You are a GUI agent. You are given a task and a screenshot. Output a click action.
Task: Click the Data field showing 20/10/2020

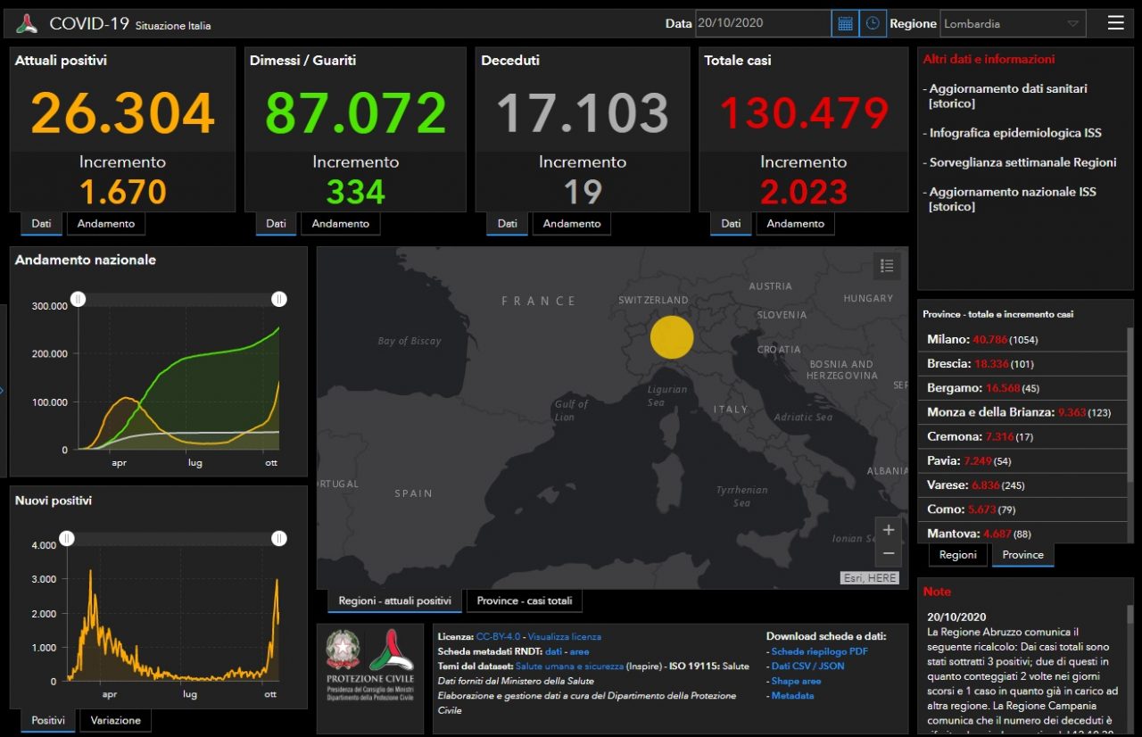point(763,24)
